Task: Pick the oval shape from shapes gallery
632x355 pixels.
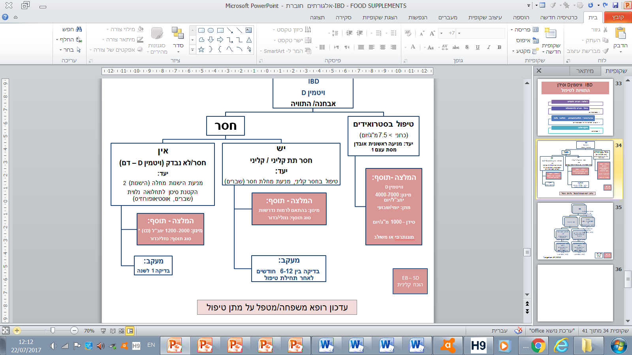Action: tap(211, 30)
